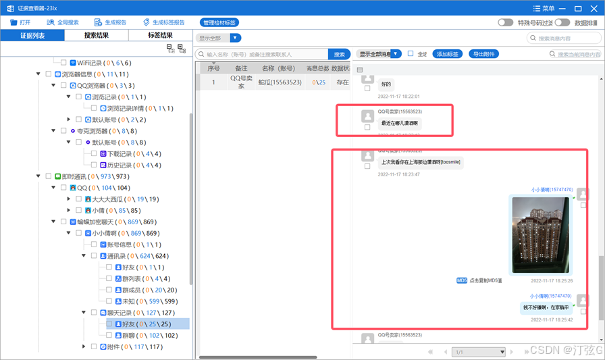The width and height of the screenshot is (605, 360).
Task: Launch 全局搜索 global search tool
Action: point(51,22)
